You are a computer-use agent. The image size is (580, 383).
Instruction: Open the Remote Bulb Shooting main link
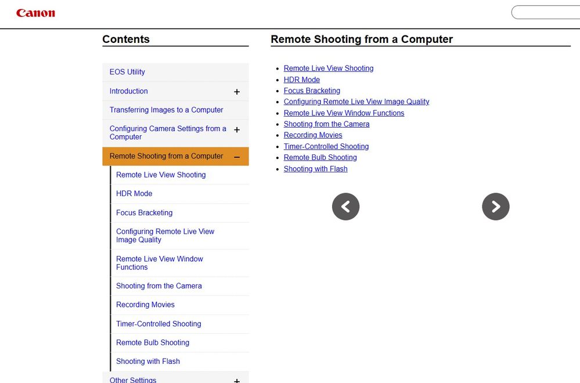pyautogui.click(x=320, y=157)
